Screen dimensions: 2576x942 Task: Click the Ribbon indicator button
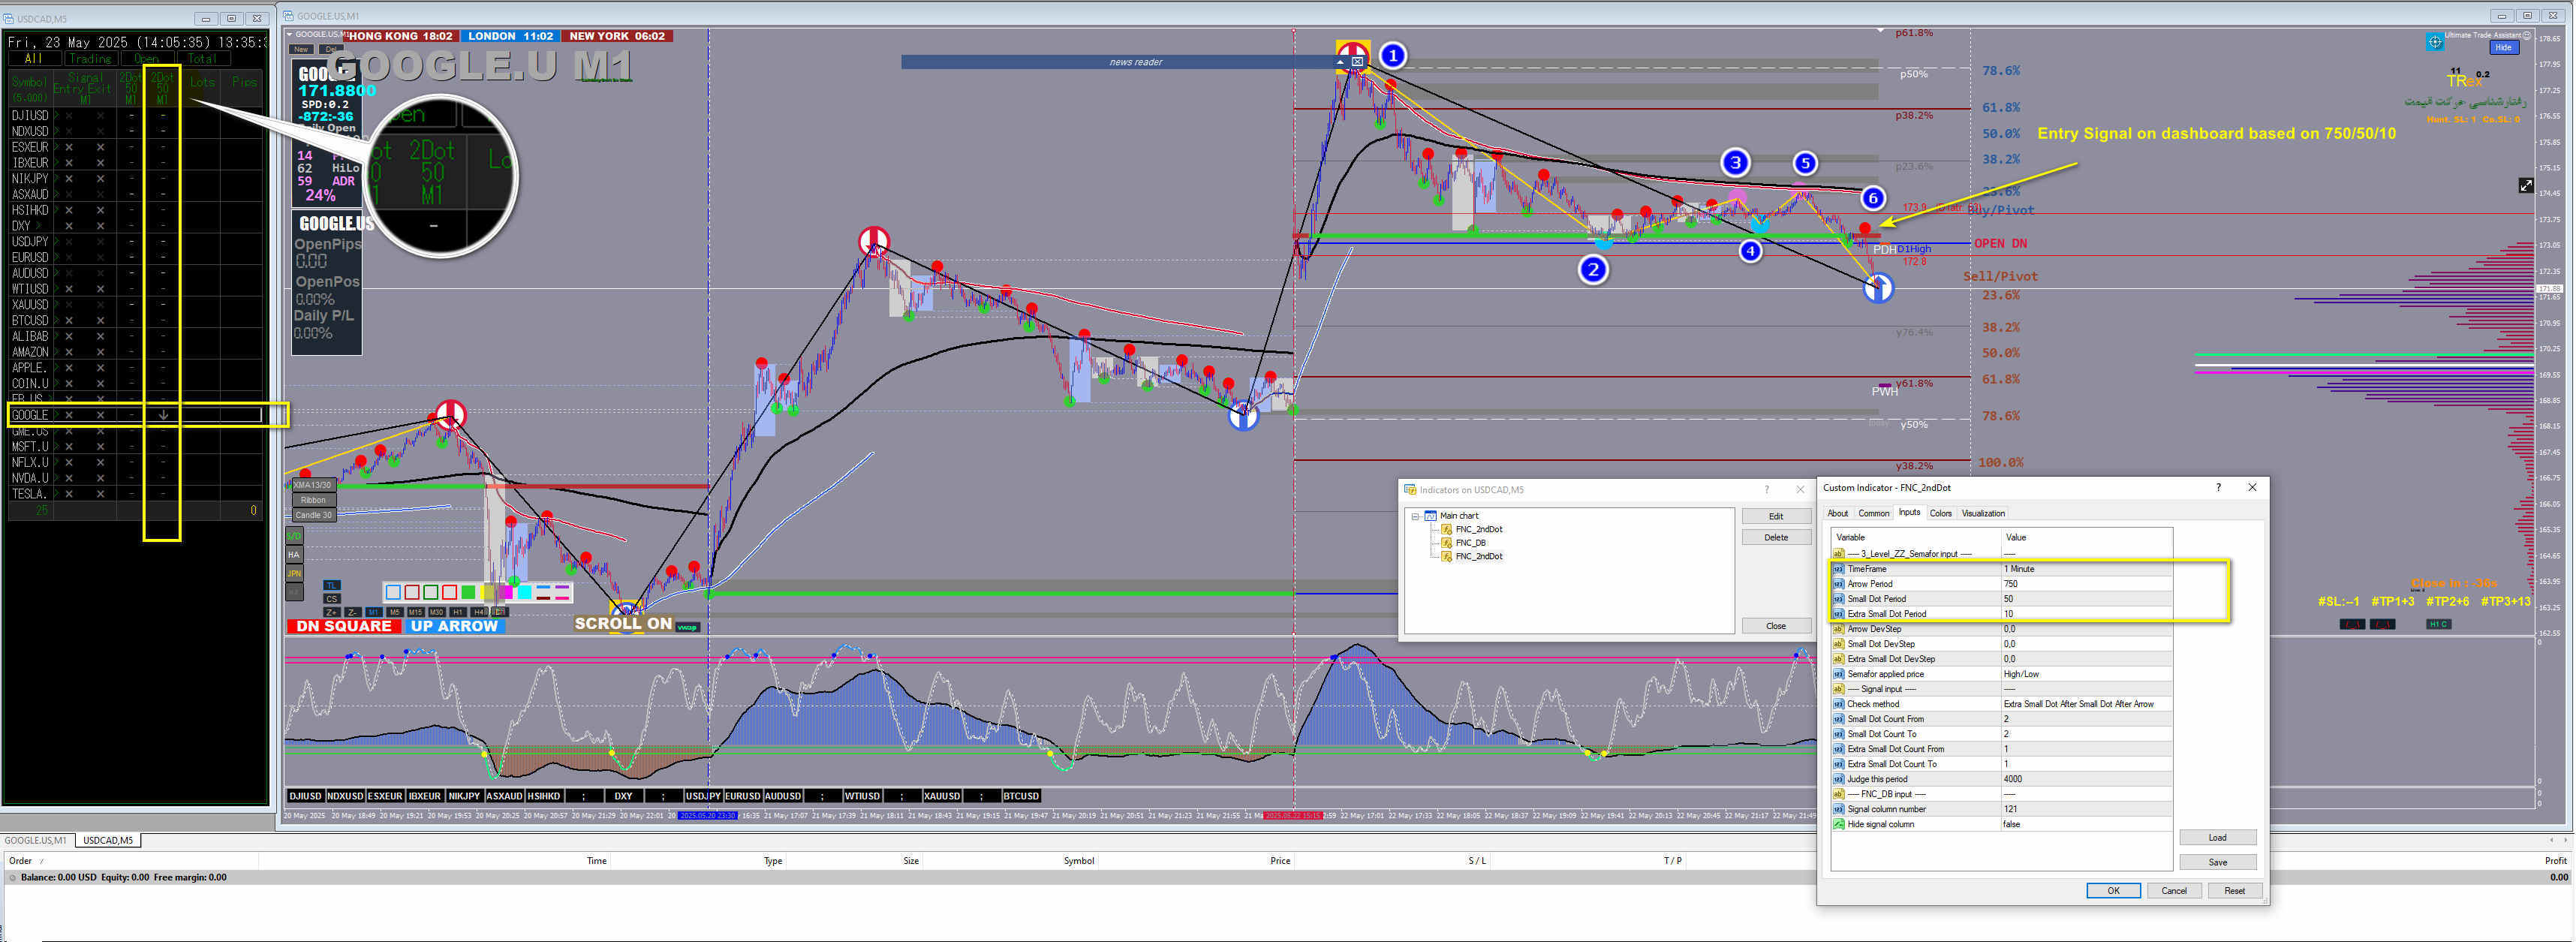click(313, 500)
